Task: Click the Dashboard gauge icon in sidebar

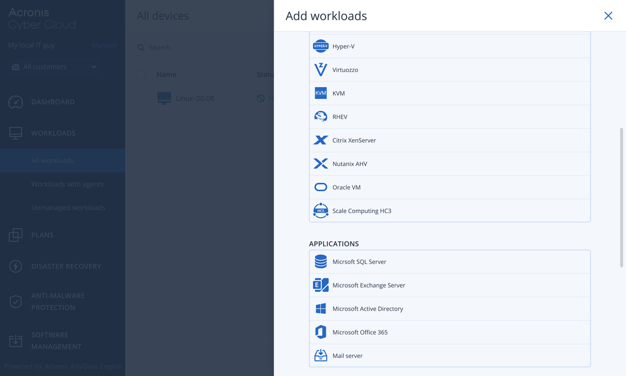Action: tap(16, 102)
